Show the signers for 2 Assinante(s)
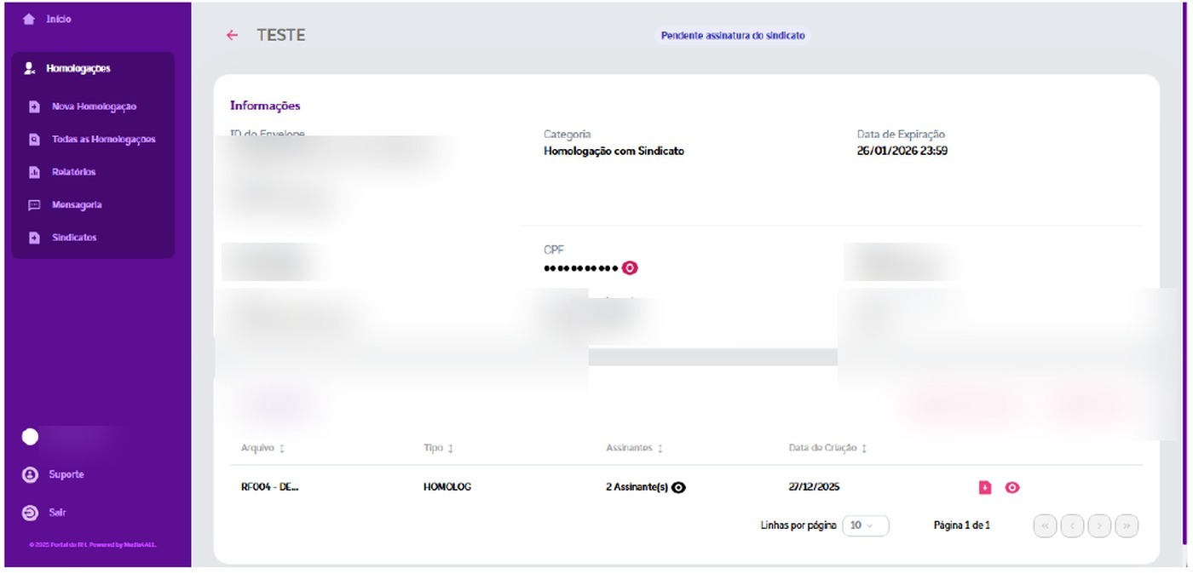The width and height of the screenshot is (1193, 574). click(x=679, y=488)
